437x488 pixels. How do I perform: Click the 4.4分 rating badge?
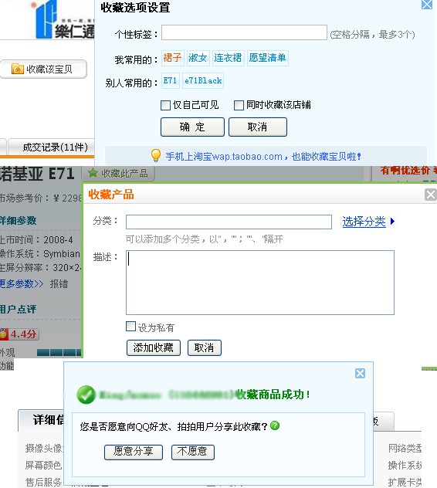(x=19, y=334)
